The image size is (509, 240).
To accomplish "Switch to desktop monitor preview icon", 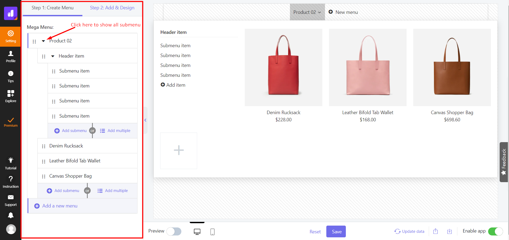I will click(x=197, y=232).
